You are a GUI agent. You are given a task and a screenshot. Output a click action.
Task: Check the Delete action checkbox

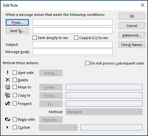coord(15,80)
